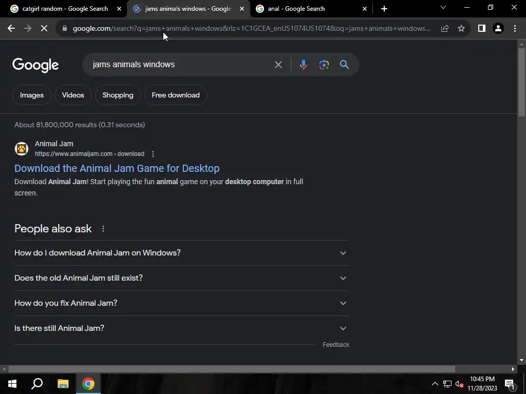The height and width of the screenshot is (394, 526).
Task: Click the Animal Jam site name
Action: tap(54, 144)
